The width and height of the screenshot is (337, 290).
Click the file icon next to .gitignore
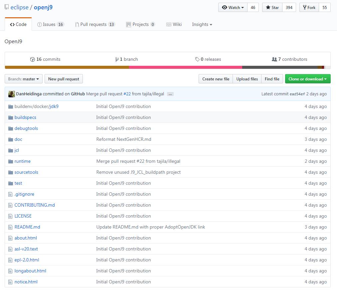point(10,194)
